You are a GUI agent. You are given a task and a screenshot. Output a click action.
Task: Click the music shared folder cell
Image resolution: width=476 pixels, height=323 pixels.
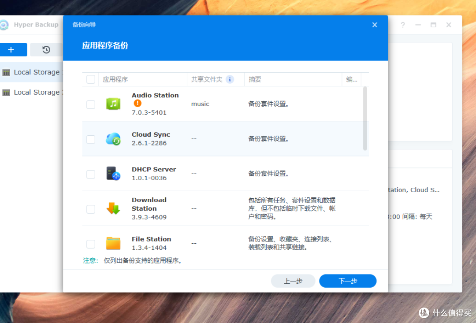tap(200, 104)
